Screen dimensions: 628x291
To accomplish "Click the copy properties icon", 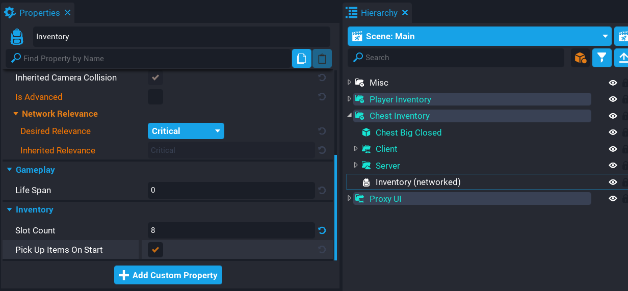I will [x=301, y=59].
